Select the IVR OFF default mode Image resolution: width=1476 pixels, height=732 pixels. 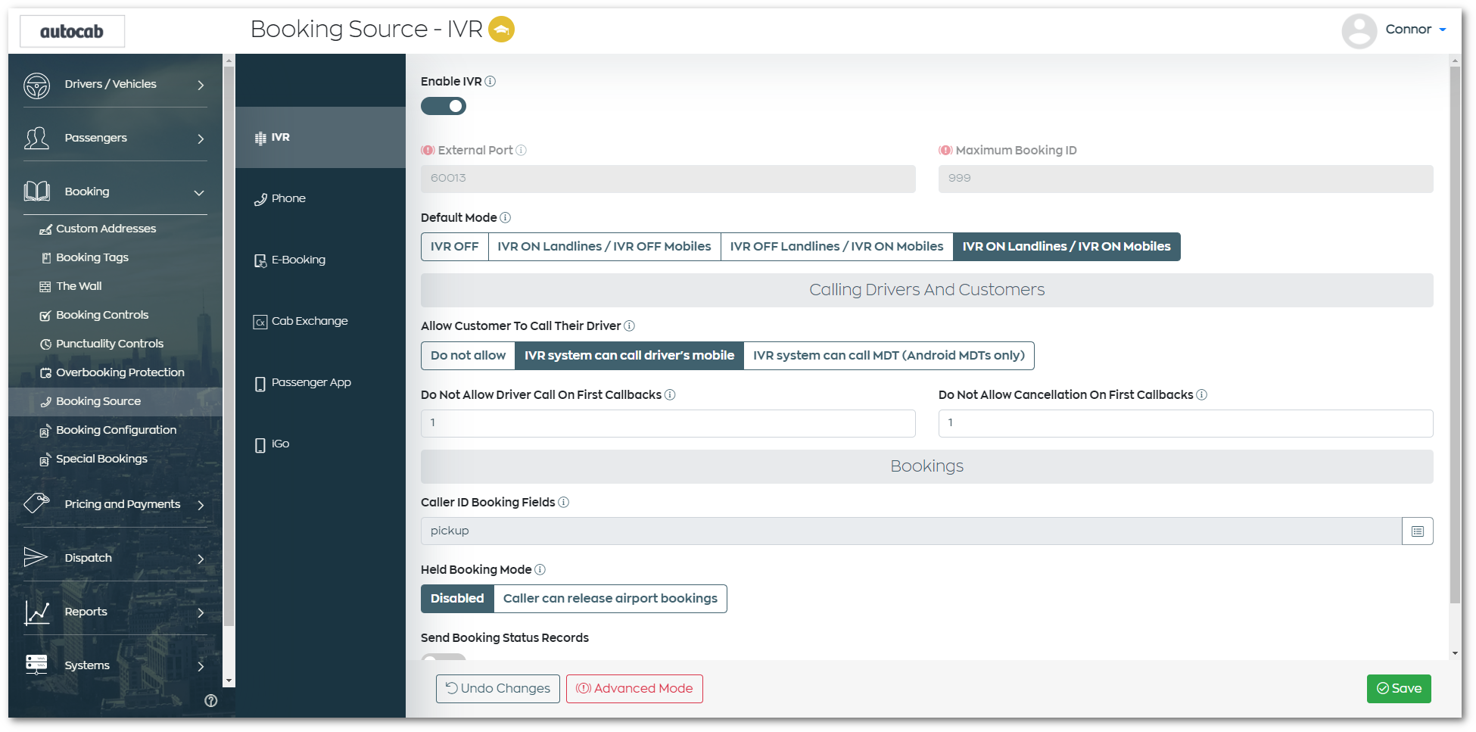[x=454, y=247]
